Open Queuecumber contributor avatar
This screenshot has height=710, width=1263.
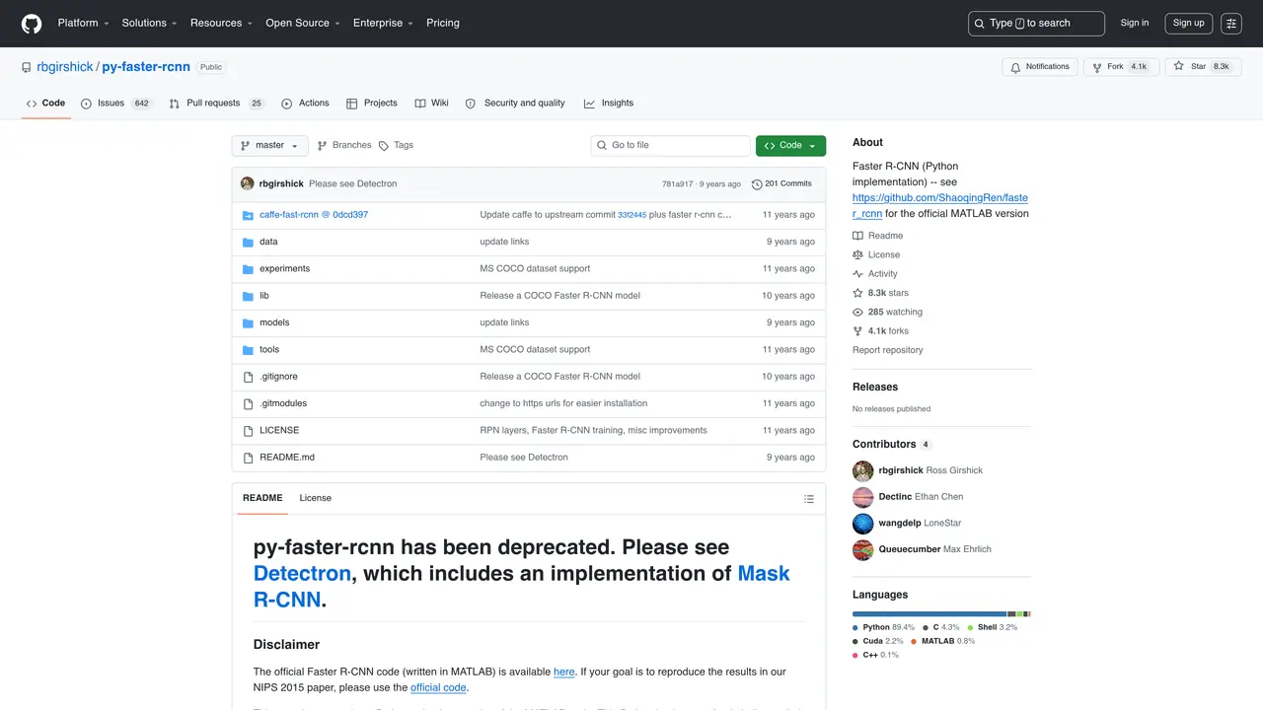pos(863,549)
